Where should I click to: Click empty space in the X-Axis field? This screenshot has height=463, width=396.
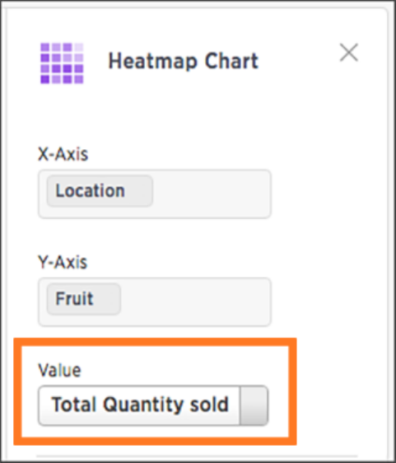coord(211,194)
